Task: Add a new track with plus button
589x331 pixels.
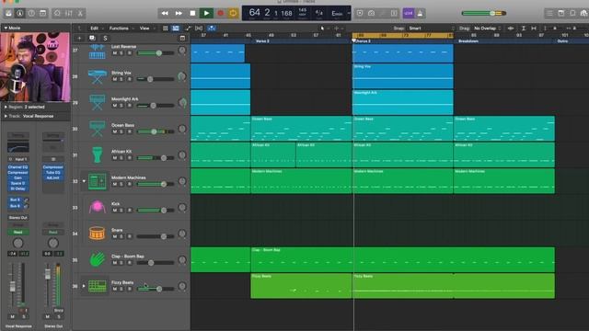Action: [x=79, y=38]
